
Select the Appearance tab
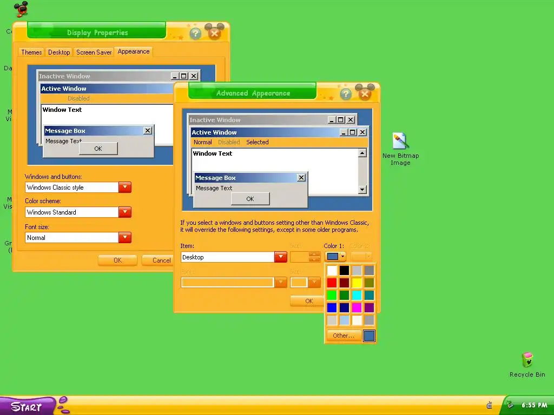pos(134,51)
